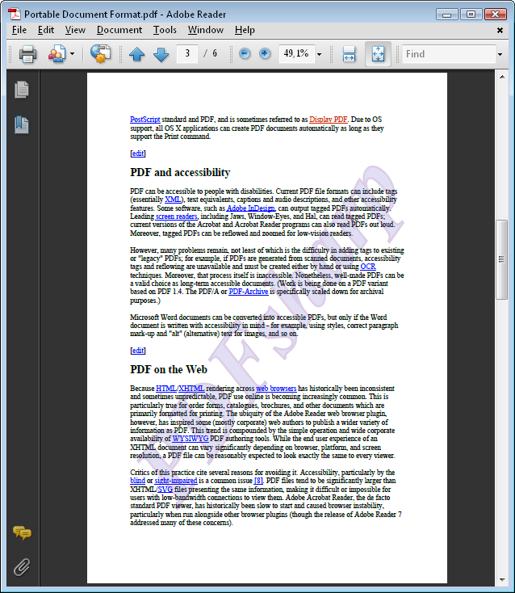
Task: Go to the previous page using the up arrow
Action: (136, 54)
